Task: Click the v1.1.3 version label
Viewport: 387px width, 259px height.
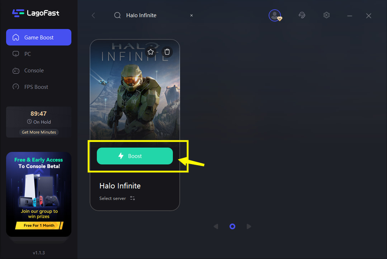Action: coord(39,253)
